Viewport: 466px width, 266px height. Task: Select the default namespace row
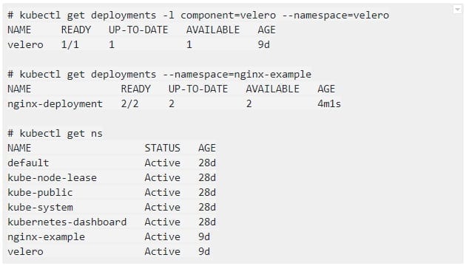[112, 163]
